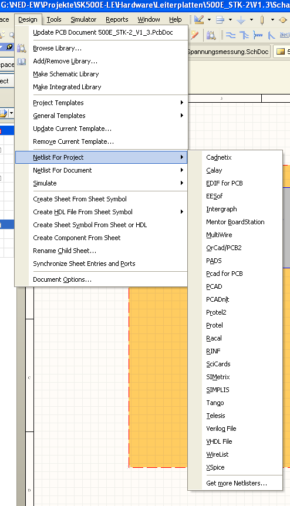Generate EESof netlist
The height and width of the screenshot is (506, 290).
coord(235,196)
